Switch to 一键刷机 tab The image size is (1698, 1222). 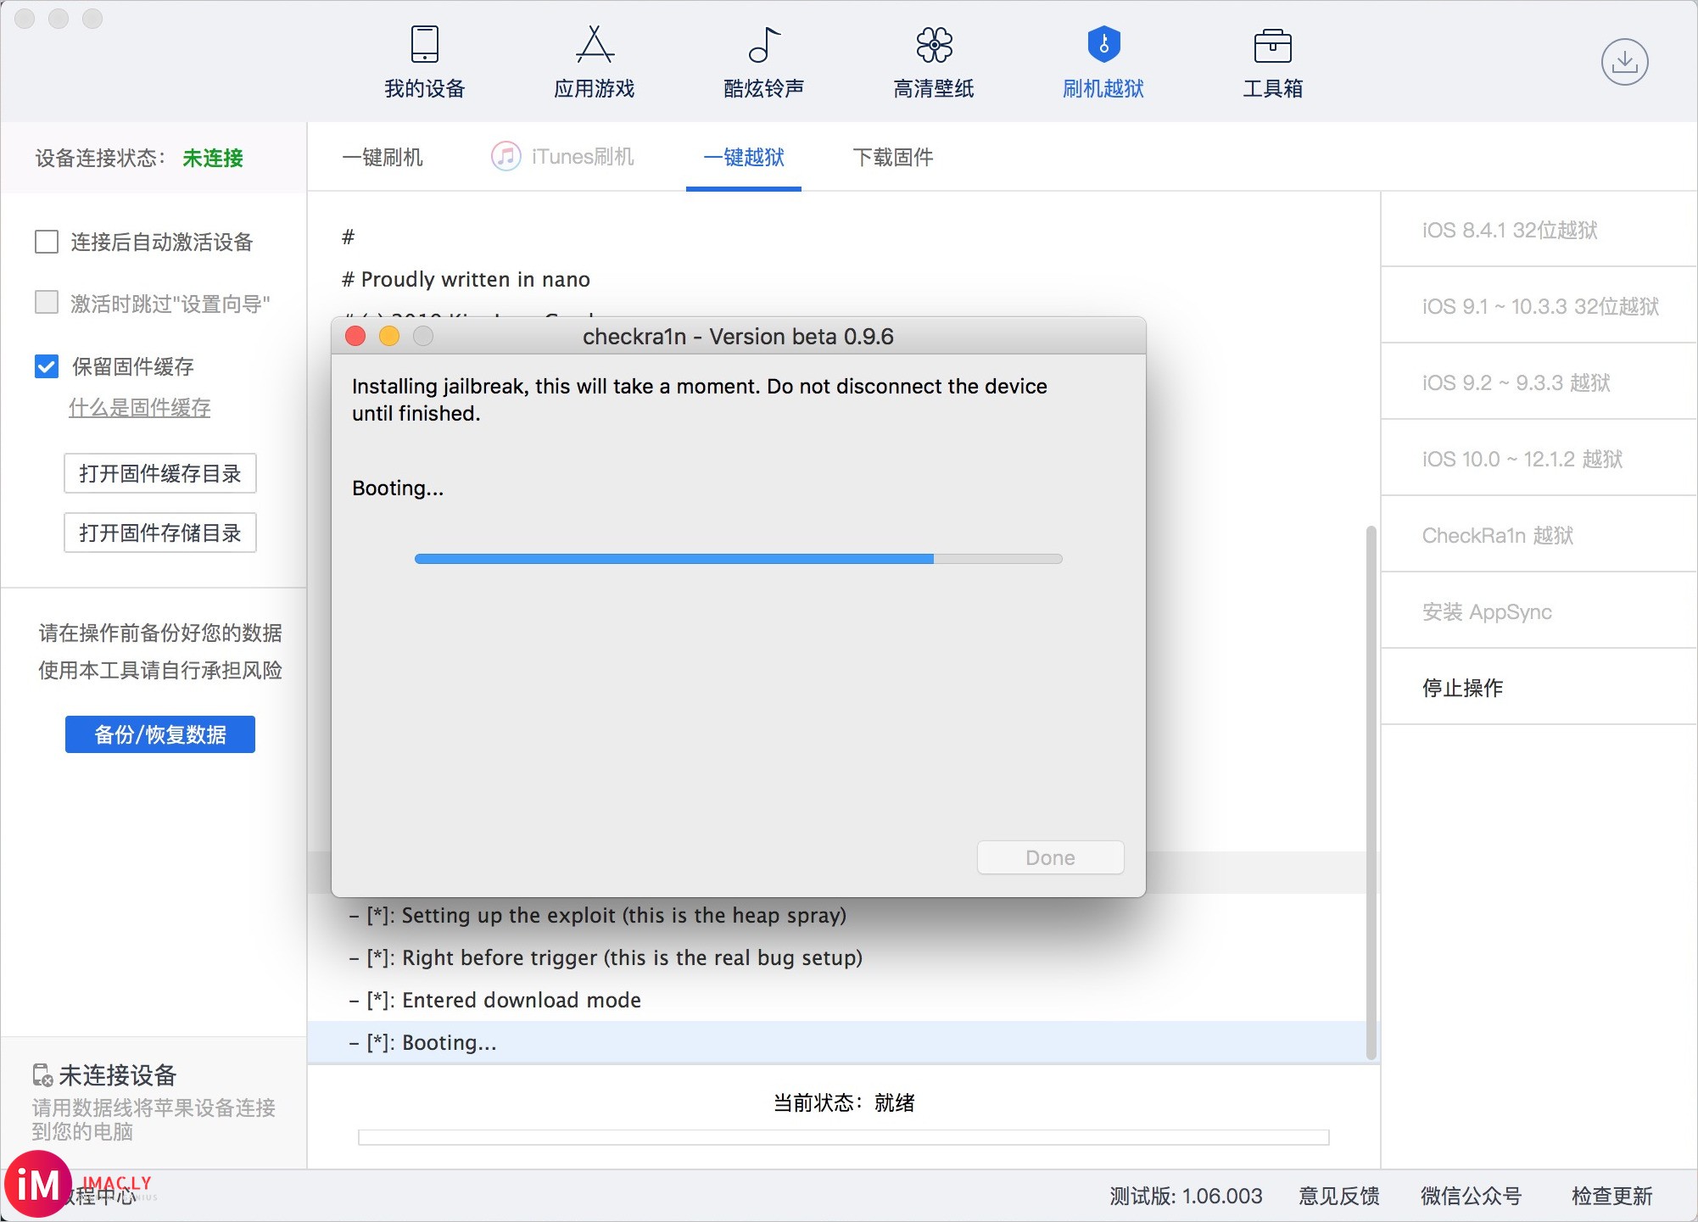click(x=383, y=157)
